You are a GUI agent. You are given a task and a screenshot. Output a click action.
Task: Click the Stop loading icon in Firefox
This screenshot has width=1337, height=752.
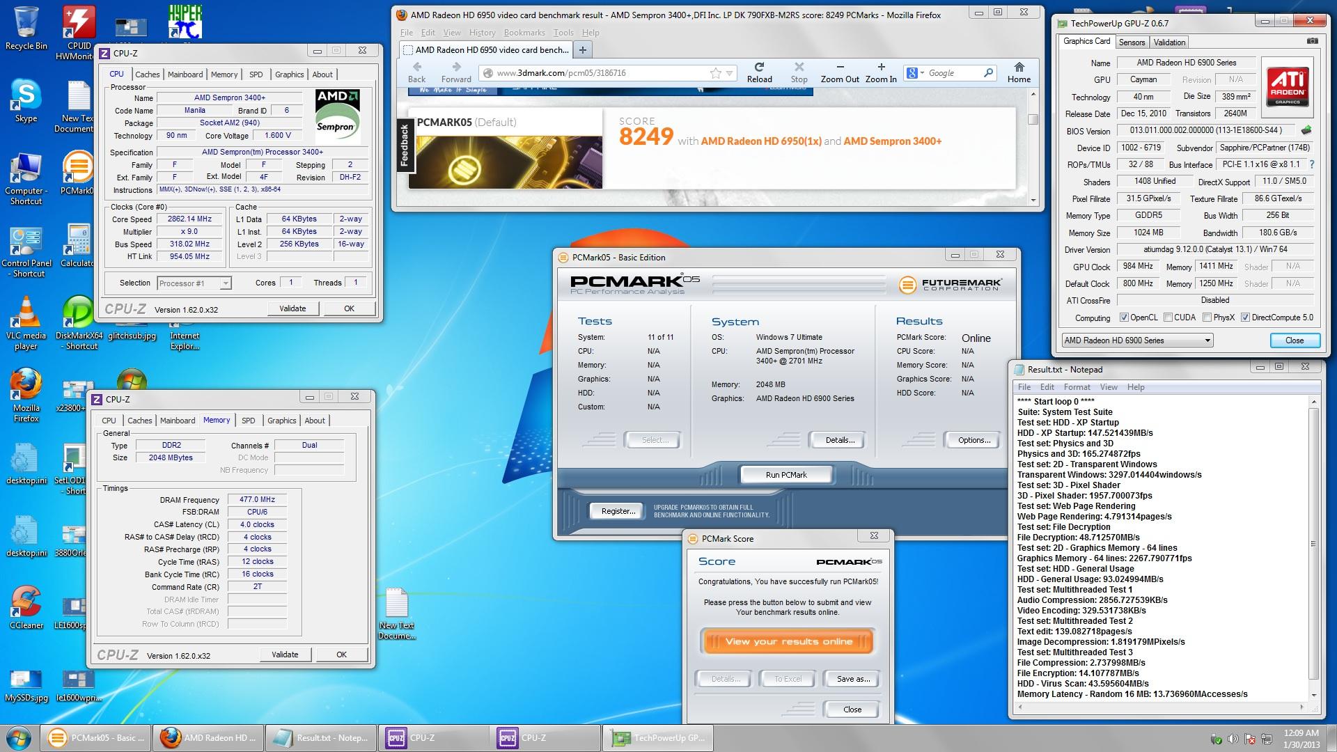pos(799,72)
